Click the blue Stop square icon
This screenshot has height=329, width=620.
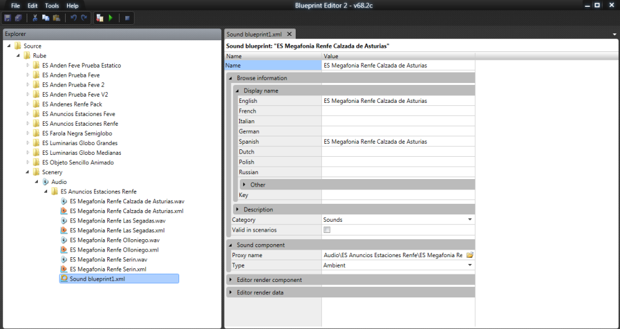(127, 18)
